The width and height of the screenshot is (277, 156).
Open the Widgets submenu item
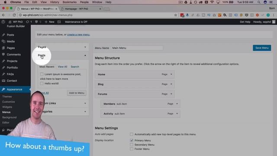7,107
